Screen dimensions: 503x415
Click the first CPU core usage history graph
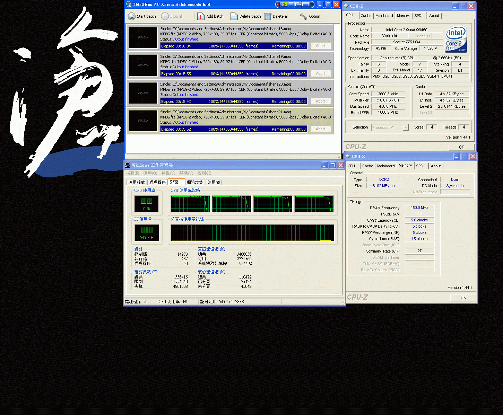coord(190,204)
